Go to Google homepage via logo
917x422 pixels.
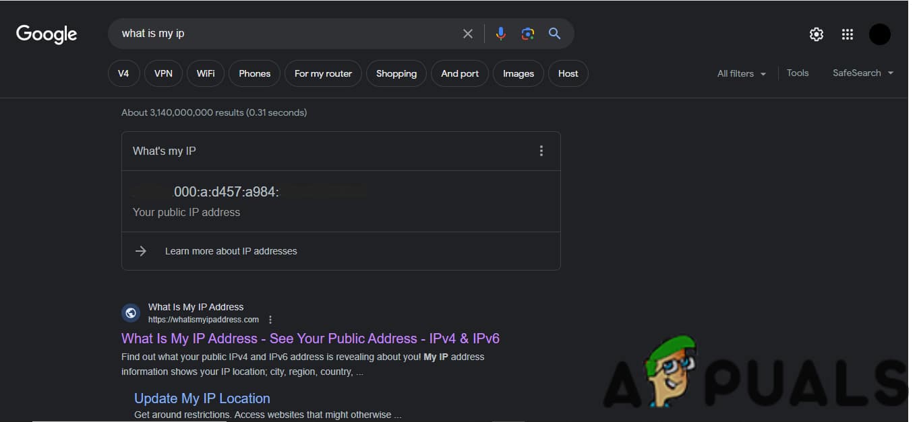(x=47, y=34)
